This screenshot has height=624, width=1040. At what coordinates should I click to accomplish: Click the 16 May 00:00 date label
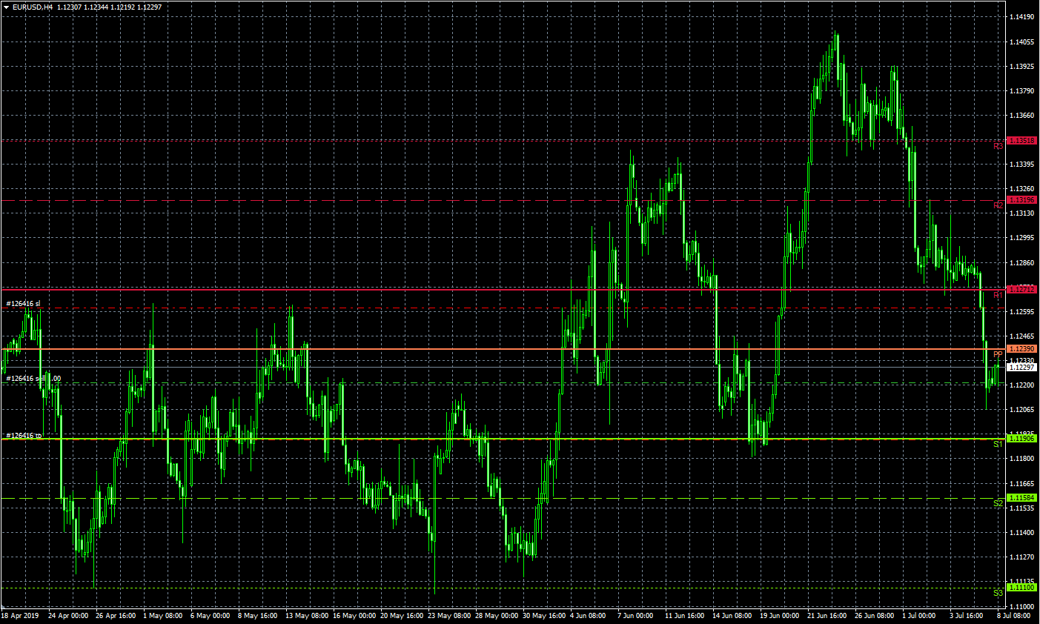(354, 616)
